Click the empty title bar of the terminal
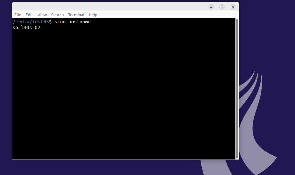Screen dimensions: 295x175 [x=116, y=7]
